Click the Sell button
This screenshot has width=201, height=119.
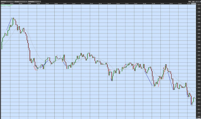click(x=193, y=2)
